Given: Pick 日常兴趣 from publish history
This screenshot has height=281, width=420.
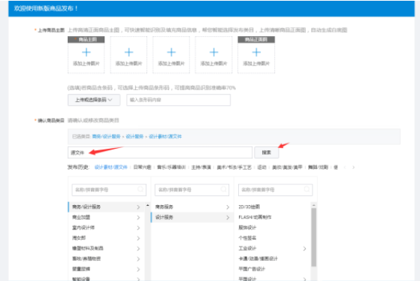Looking at the screenshot, I should coord(142,167).
